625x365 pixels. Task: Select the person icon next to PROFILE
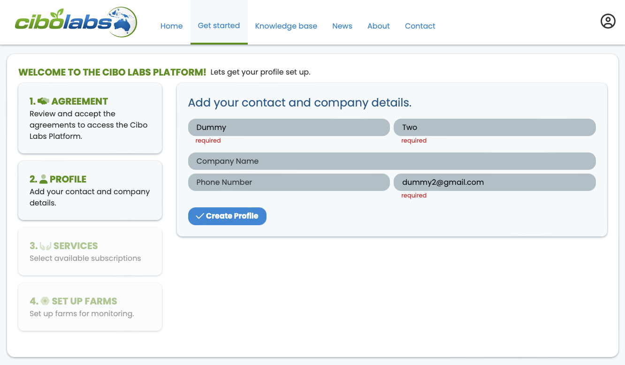(45, 179)
